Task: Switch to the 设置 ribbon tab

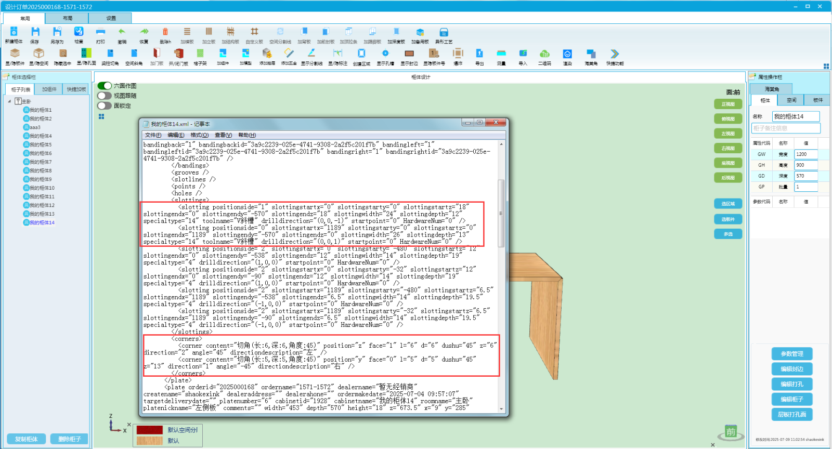Action: [111, 18]
